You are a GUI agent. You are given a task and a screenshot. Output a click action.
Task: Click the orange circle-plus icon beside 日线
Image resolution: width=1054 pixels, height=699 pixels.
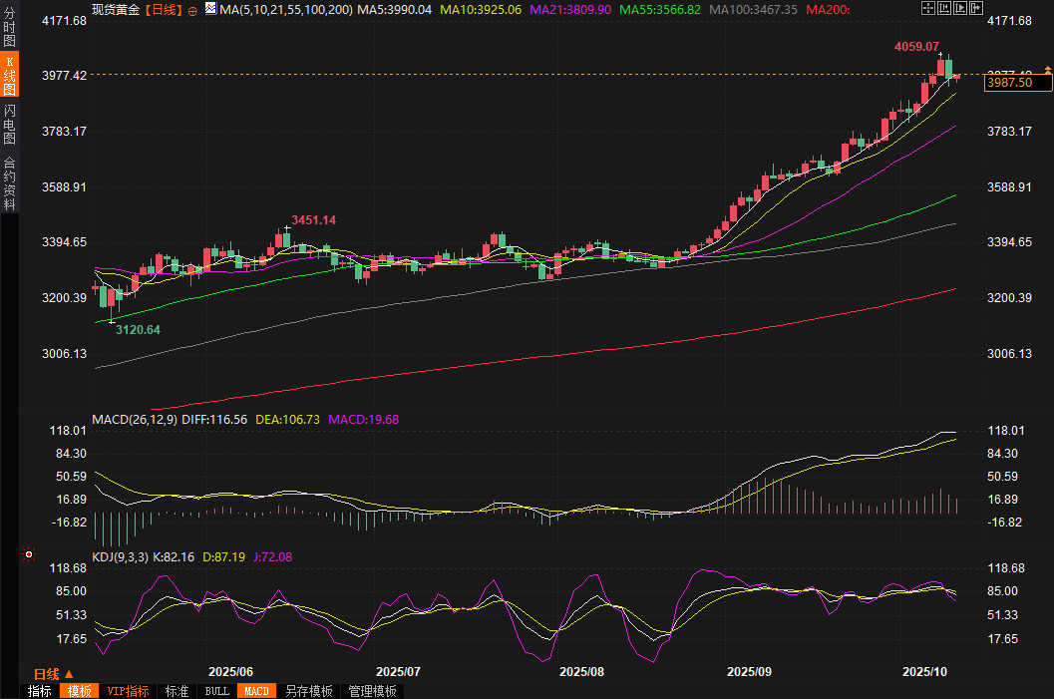[x=192, y=10]
